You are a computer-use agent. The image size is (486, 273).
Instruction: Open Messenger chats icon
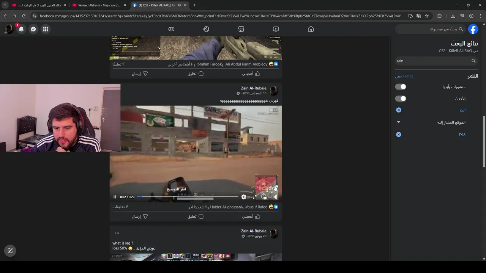point(33,29)
